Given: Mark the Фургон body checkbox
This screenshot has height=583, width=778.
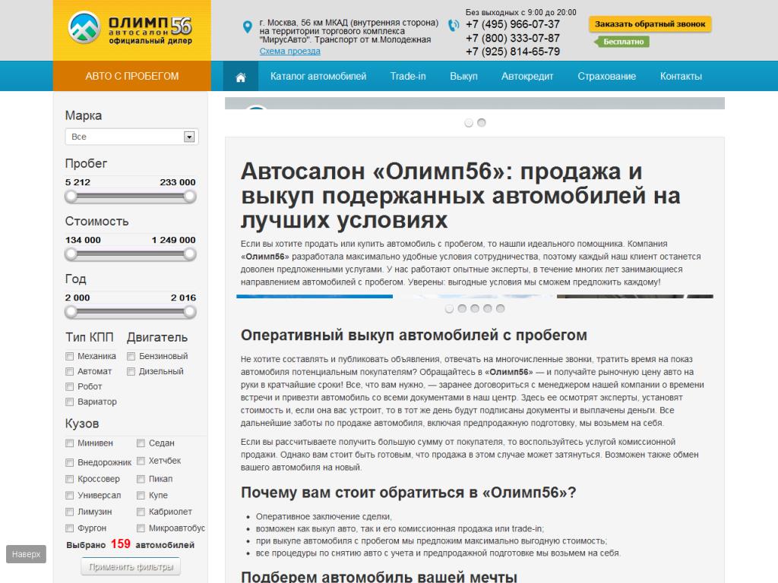Looking at the screenshot, I should point(69,528).
